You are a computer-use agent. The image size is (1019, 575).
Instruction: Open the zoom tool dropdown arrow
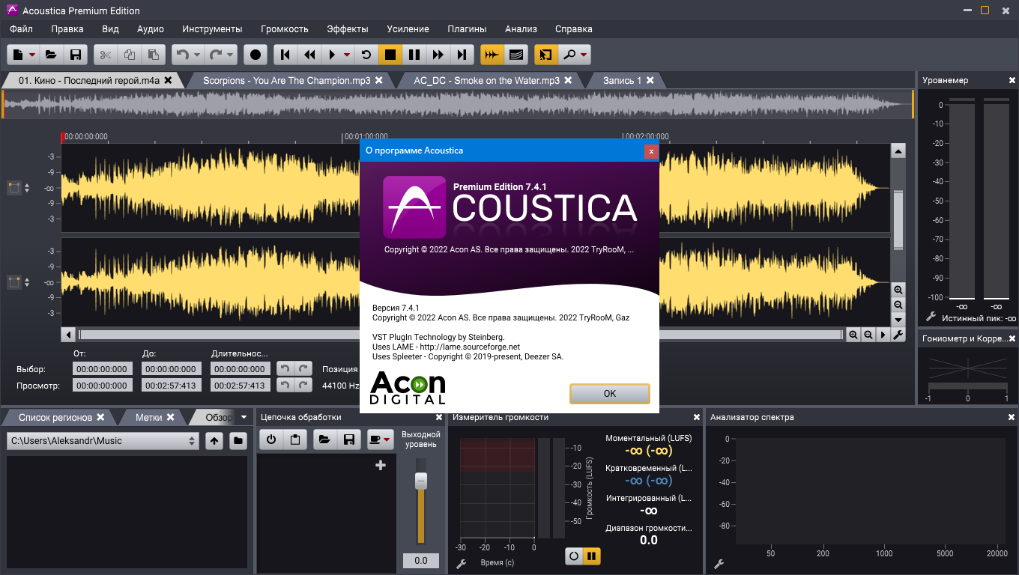click(584, 55)
